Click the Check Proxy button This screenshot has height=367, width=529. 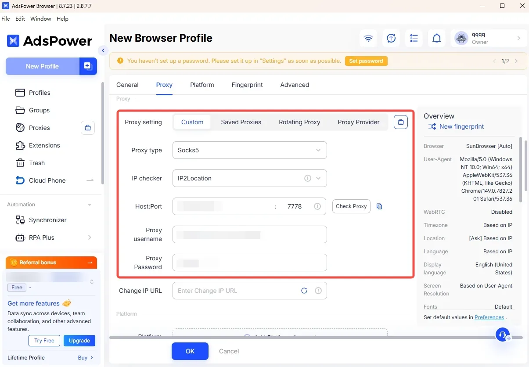pyautogui.click(x=351, y=206)
